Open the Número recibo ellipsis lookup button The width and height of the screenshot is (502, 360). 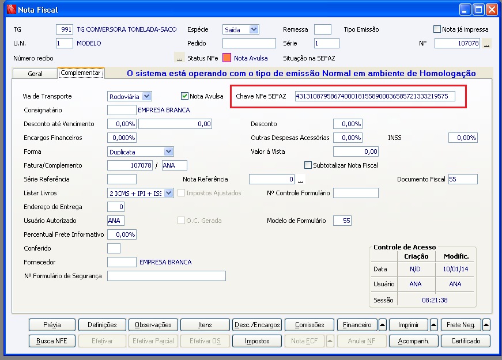coord(179,58)
